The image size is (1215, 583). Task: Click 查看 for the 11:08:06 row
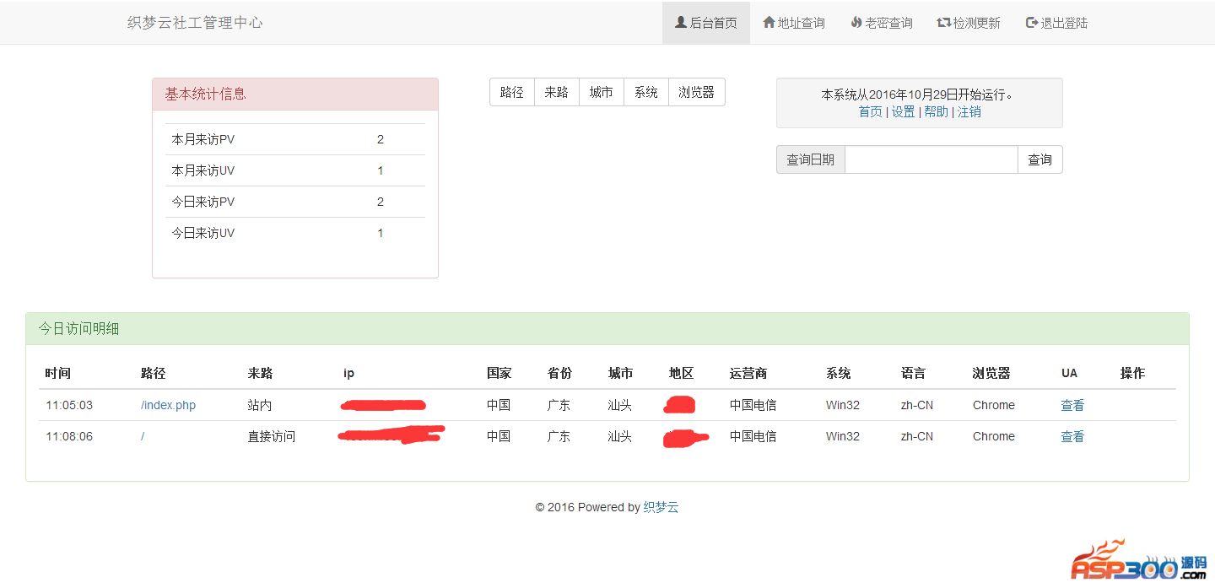1072,436
